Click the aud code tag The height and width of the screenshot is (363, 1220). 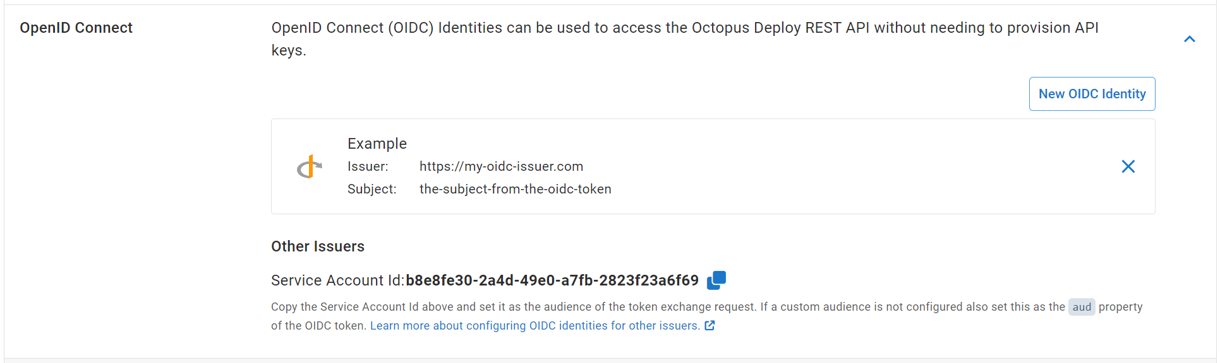(1082, 307)
